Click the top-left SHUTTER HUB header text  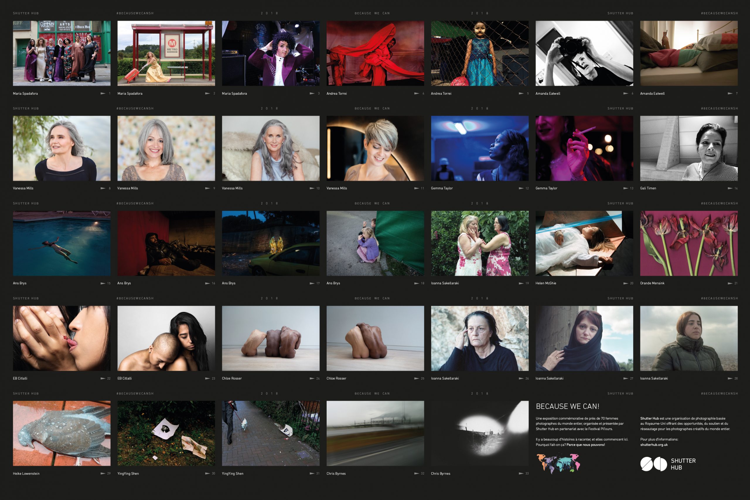point(26,13)
